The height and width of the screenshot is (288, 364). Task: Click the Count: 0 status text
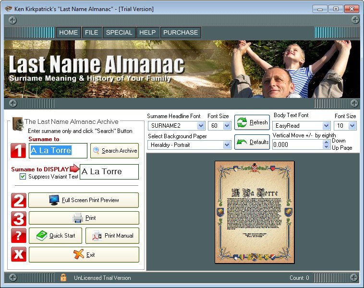(299, 278)
